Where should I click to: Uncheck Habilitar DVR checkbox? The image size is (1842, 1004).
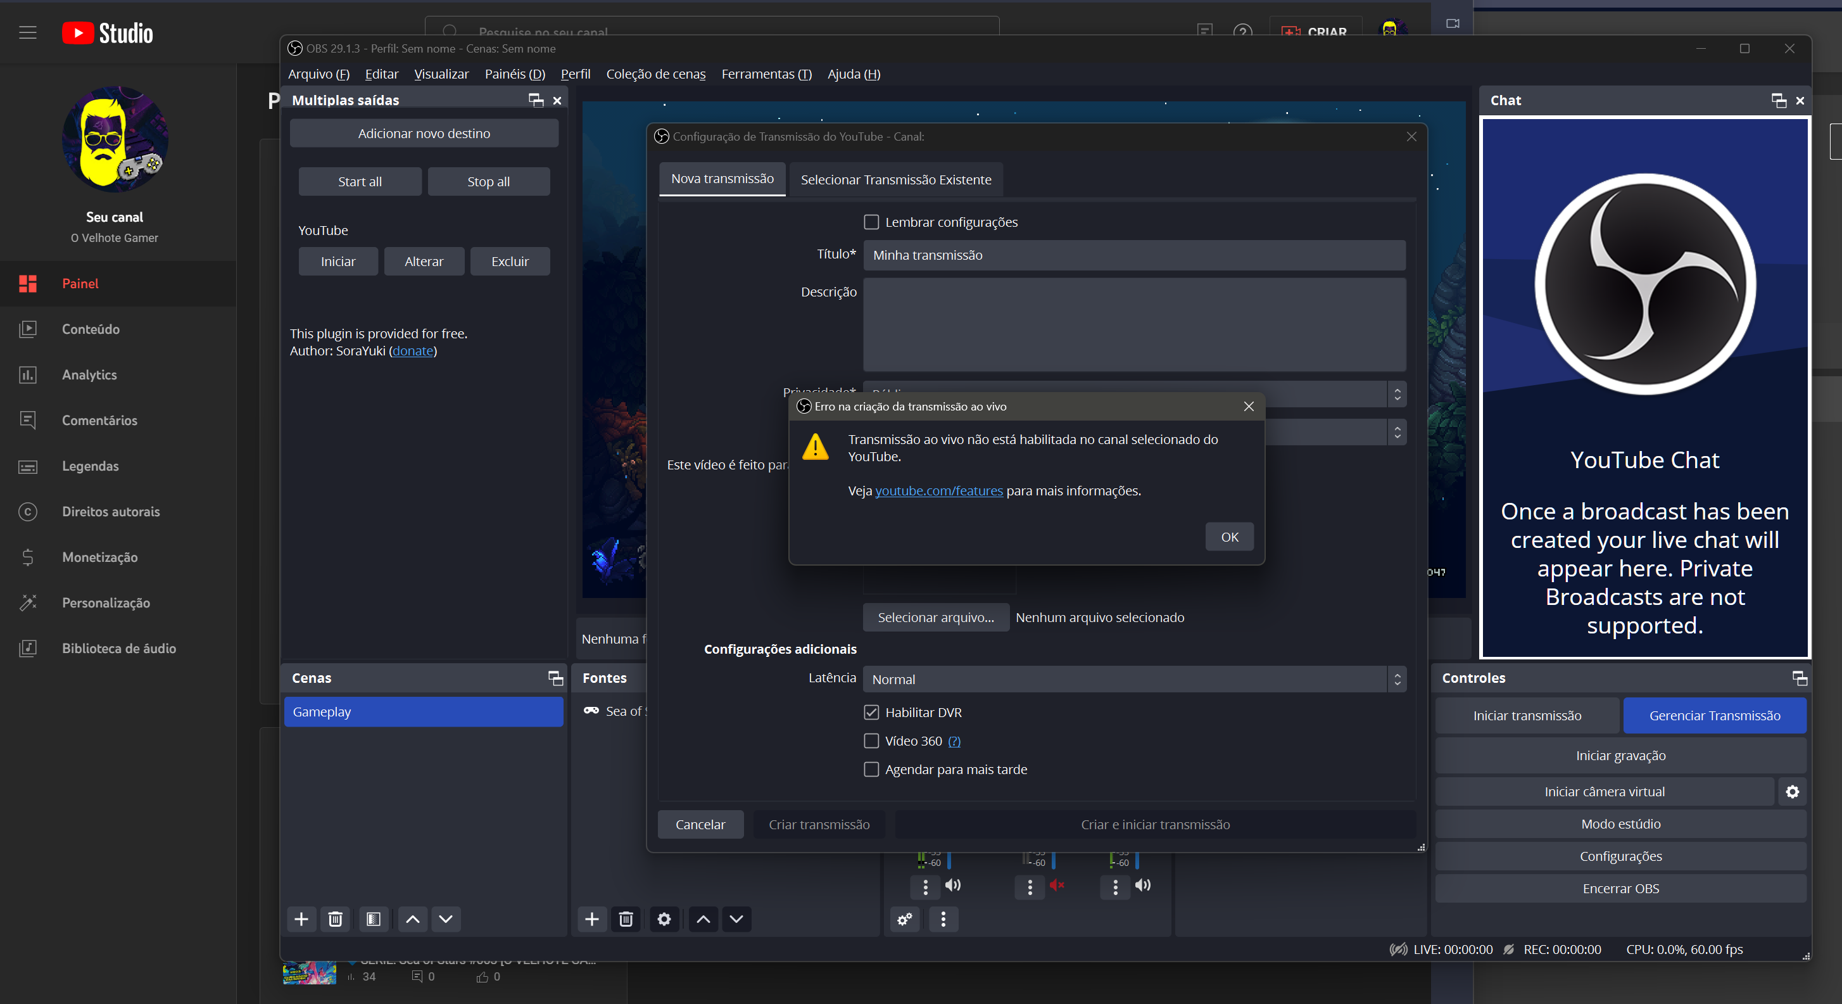(872, 712)
